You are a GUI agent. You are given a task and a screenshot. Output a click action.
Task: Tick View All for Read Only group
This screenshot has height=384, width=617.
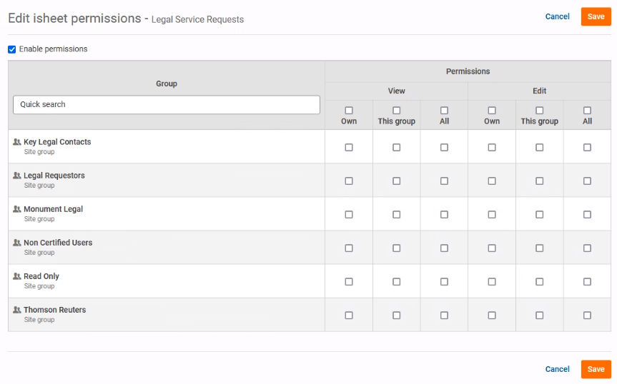coord(444,281)
